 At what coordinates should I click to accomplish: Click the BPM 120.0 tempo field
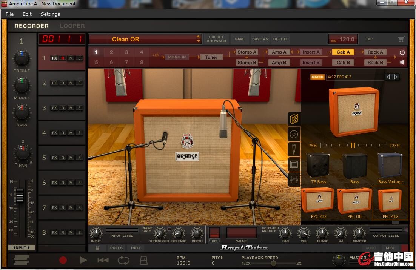pos(343,39)
